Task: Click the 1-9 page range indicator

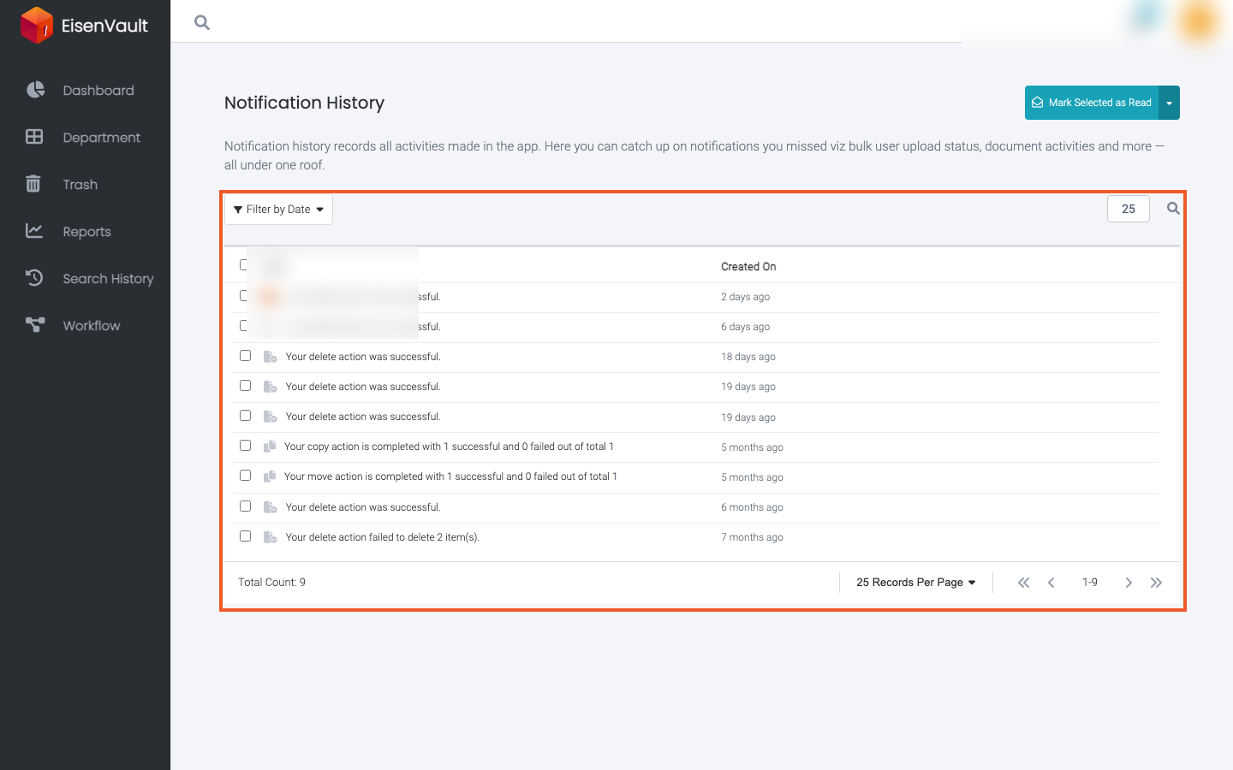Action: 1090,583
